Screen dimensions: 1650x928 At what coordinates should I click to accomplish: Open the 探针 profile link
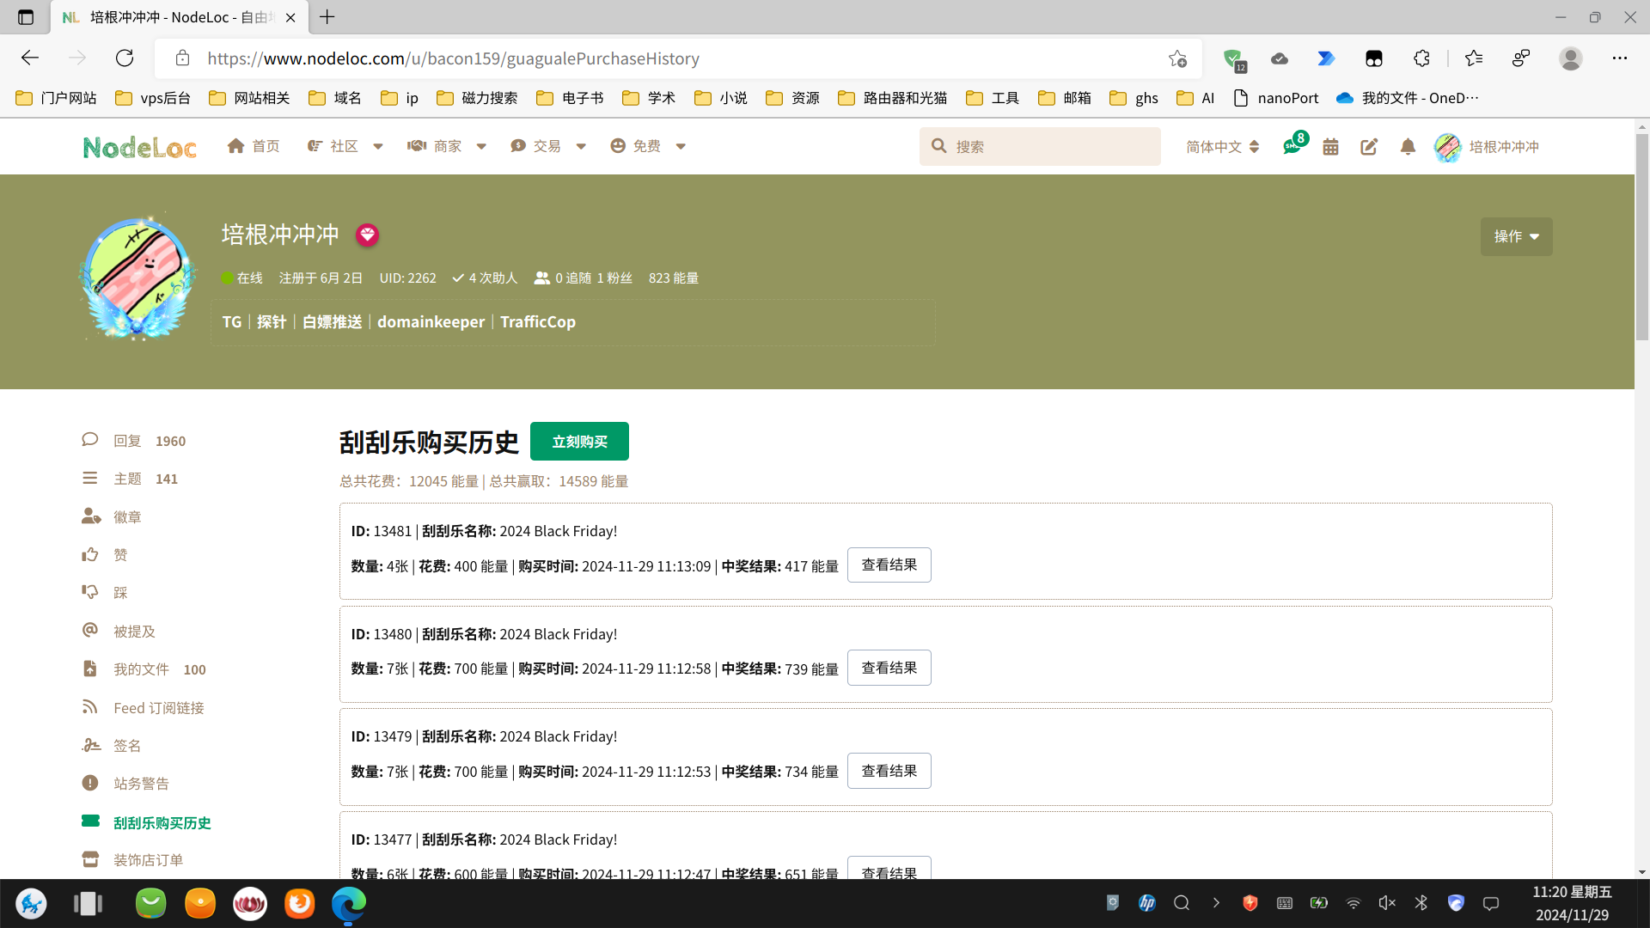[x=272, y=321]
